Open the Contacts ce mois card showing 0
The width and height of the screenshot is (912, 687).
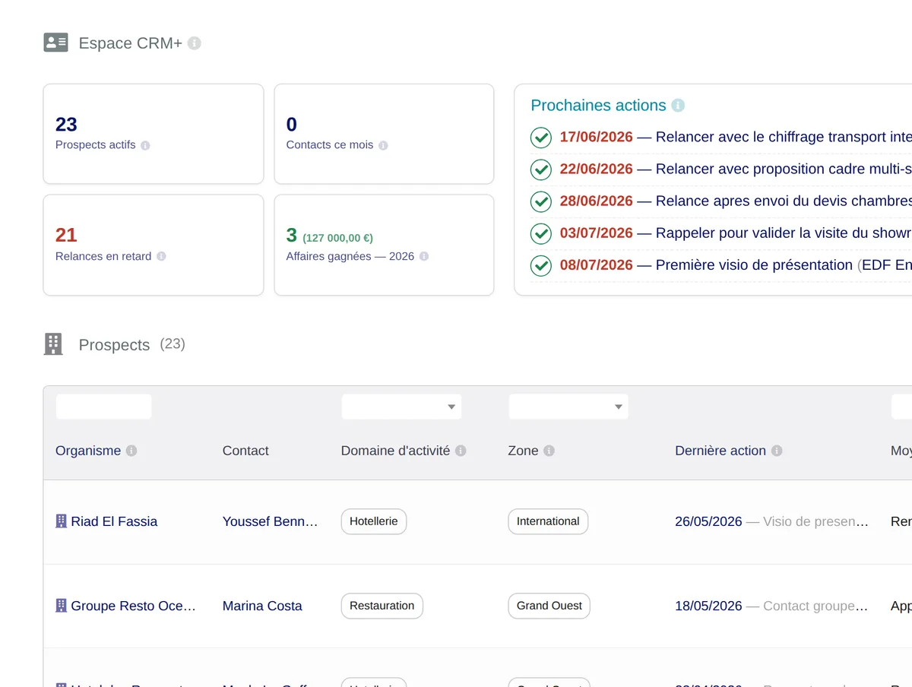tap(384, 134)
